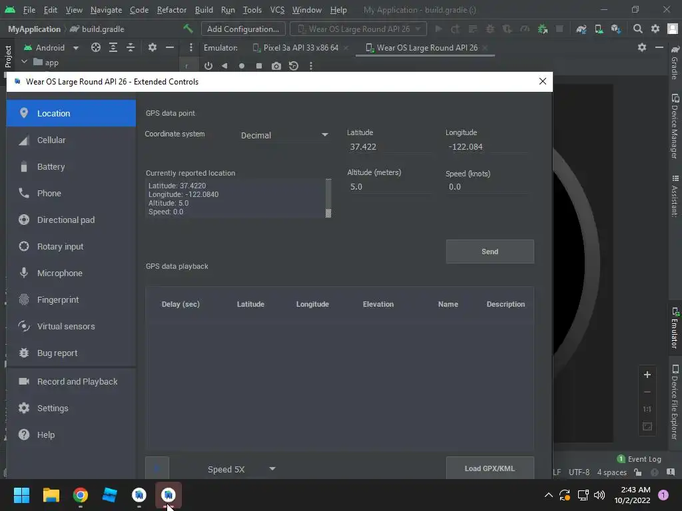
Task: Click the Send button
Action: tap(490, 252)
